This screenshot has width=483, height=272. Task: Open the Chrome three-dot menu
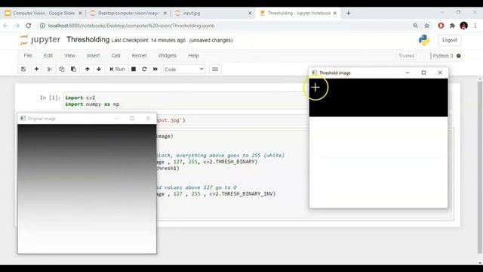coord(475,26)
